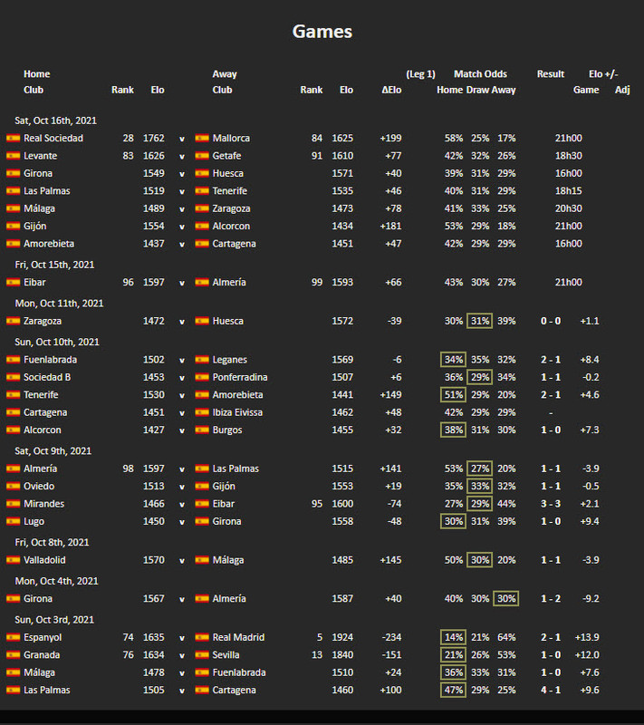Viewport: 644px width, 725px height.
Task: Click the flag beside home team Amorebieta
Action: (x=13, y=244)
